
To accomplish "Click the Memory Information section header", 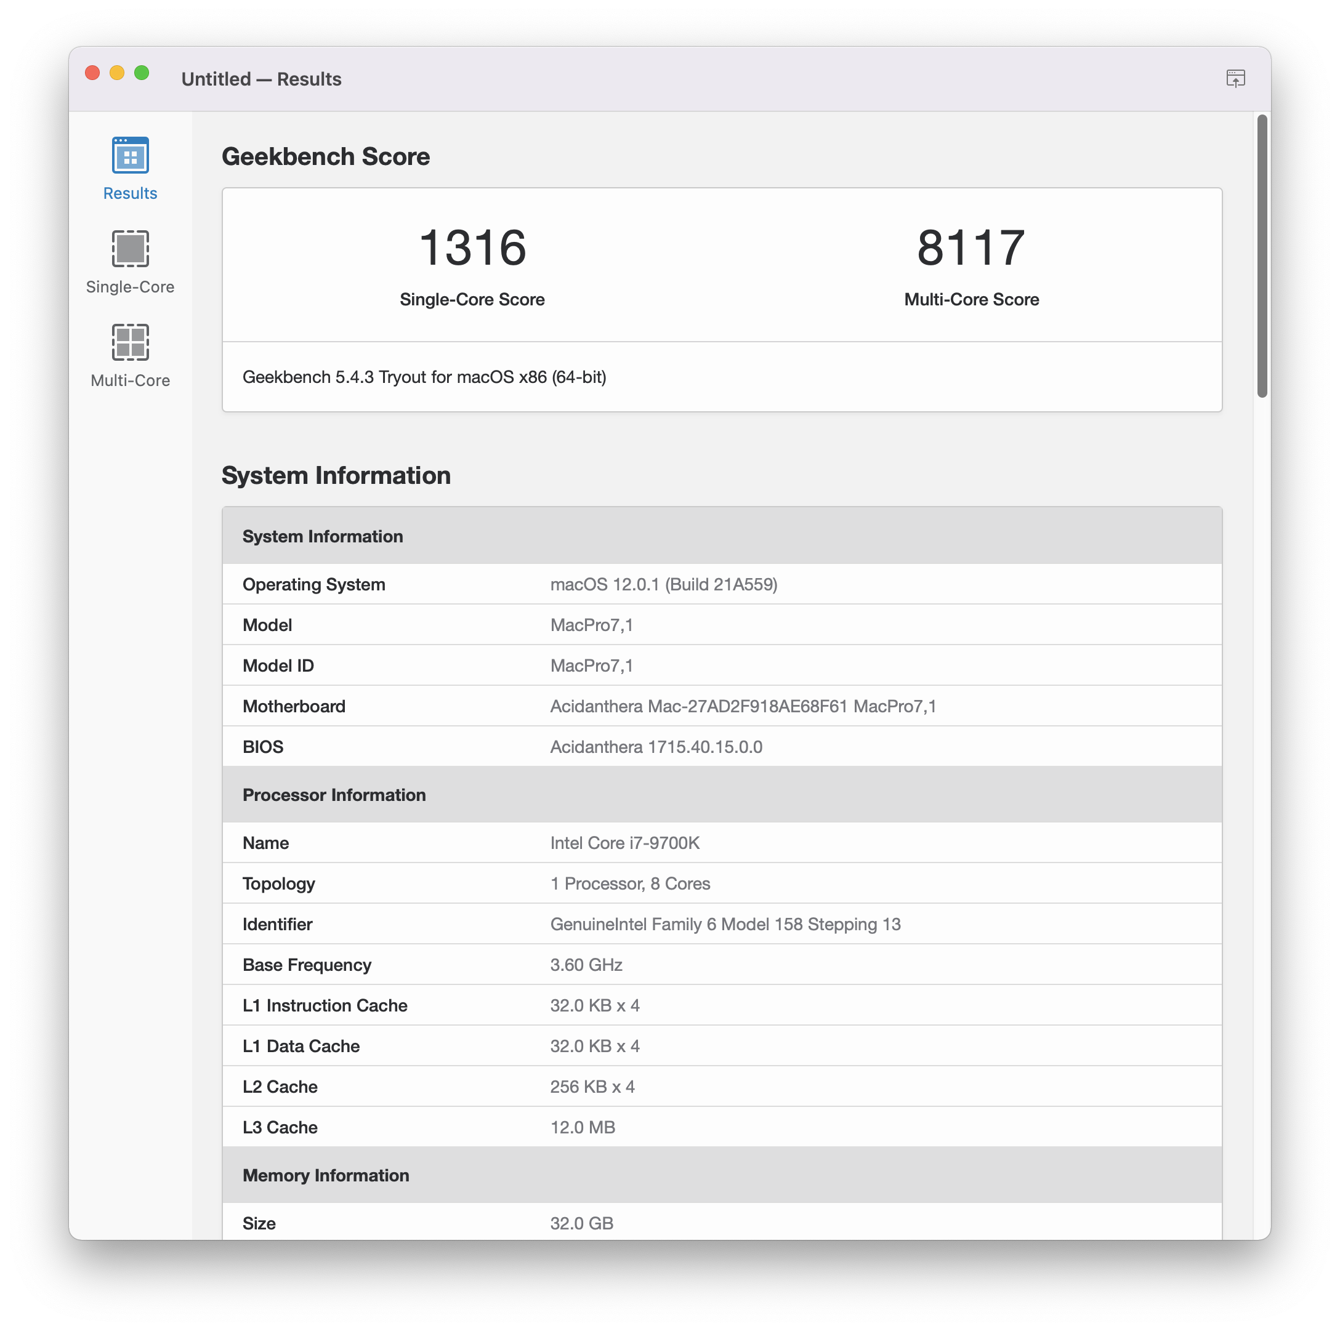I will [x=326, y=1176].
